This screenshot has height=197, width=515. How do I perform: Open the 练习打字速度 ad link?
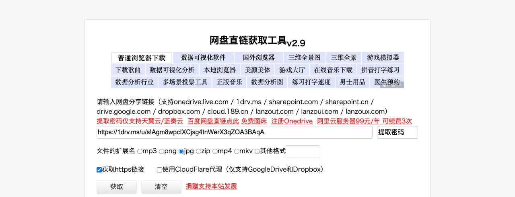[x=311, y=82]
